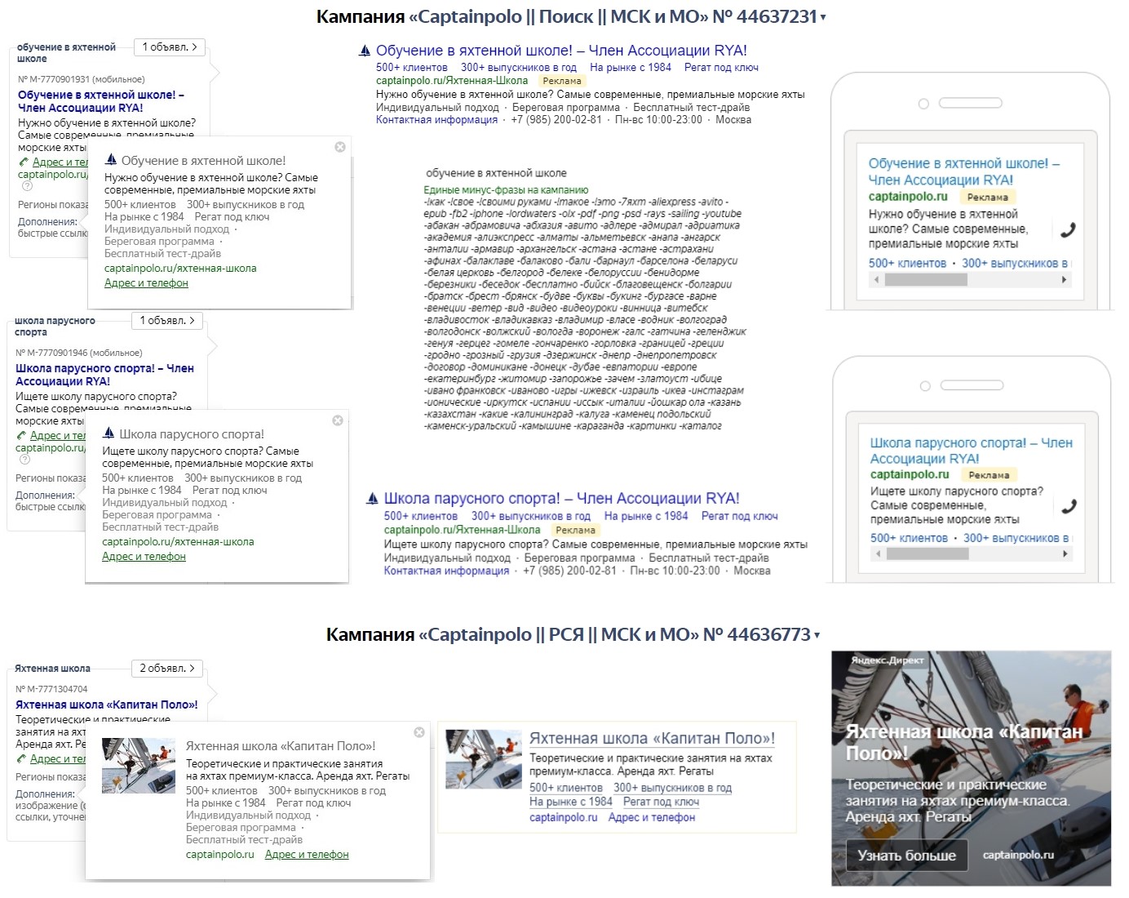This screenshot has width=1129, height=898.
Task: Click sailboat favicon beside Школа парусного спорта search ad title
Action: pyautogui.click(x=373, y=498)
